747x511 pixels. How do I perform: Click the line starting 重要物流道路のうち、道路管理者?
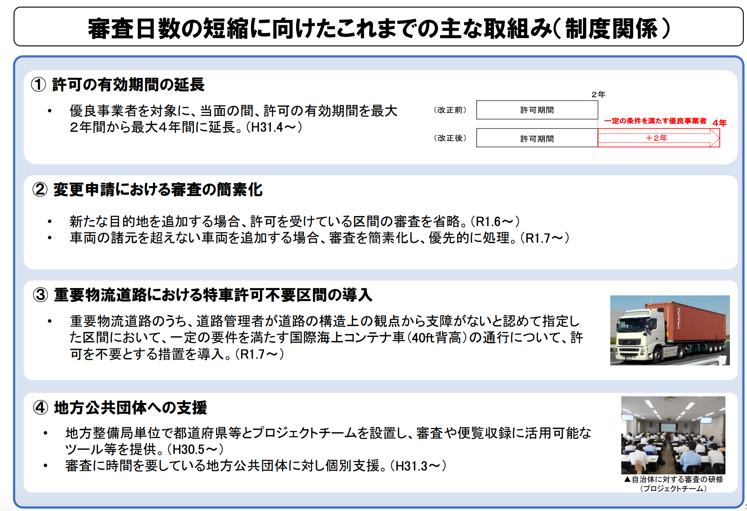pos(325,321)
